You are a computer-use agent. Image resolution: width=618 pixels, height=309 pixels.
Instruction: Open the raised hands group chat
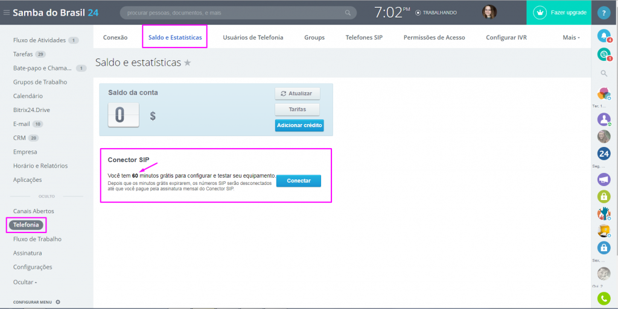tap(604, 213)
